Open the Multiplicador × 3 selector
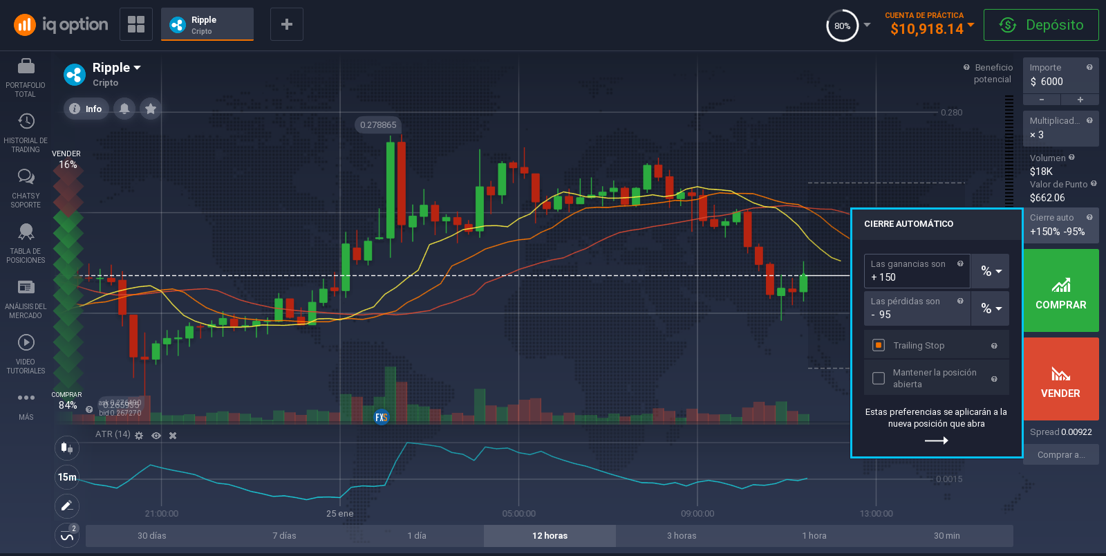 [1061, 128]
